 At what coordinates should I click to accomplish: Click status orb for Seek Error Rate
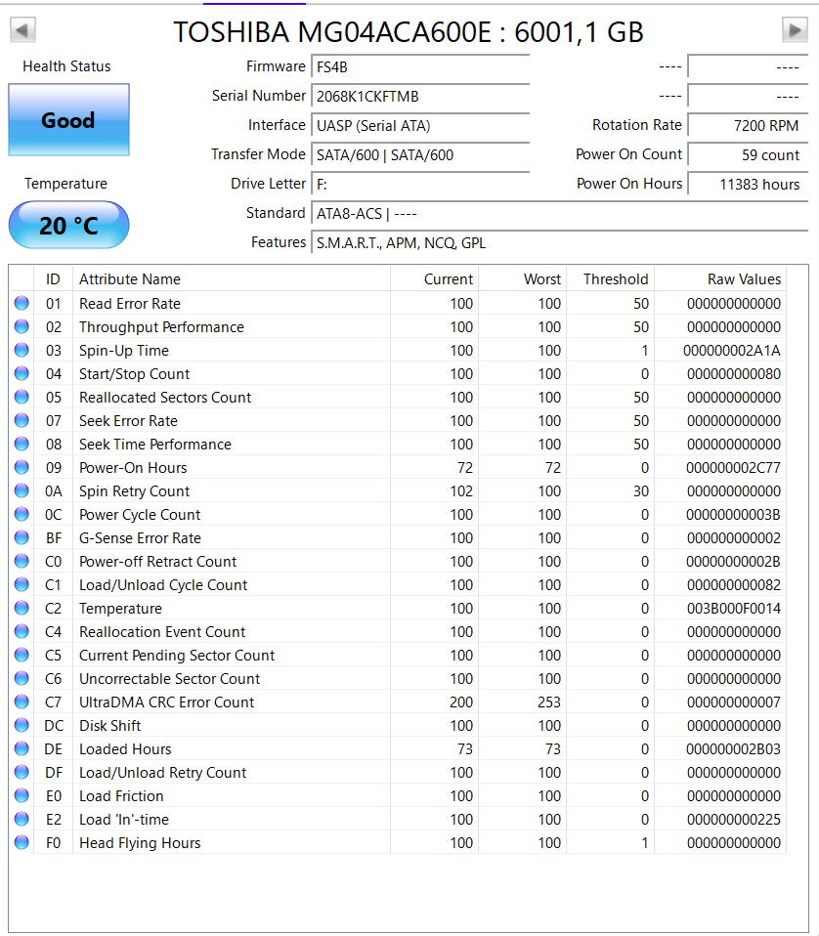[22, 420]
